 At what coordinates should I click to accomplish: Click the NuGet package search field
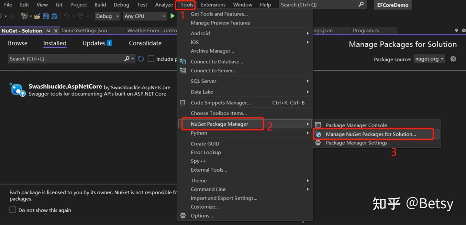pos(65,59)
